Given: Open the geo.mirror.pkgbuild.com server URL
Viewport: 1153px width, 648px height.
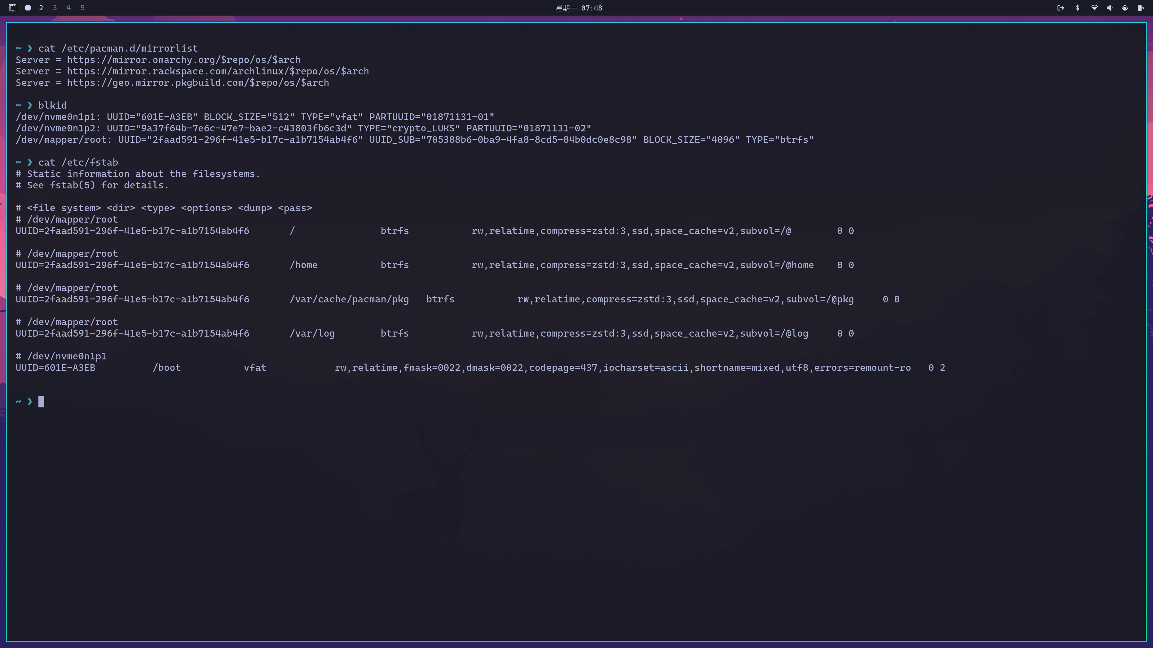Looking at the screenshot, I should click(197, 83).
